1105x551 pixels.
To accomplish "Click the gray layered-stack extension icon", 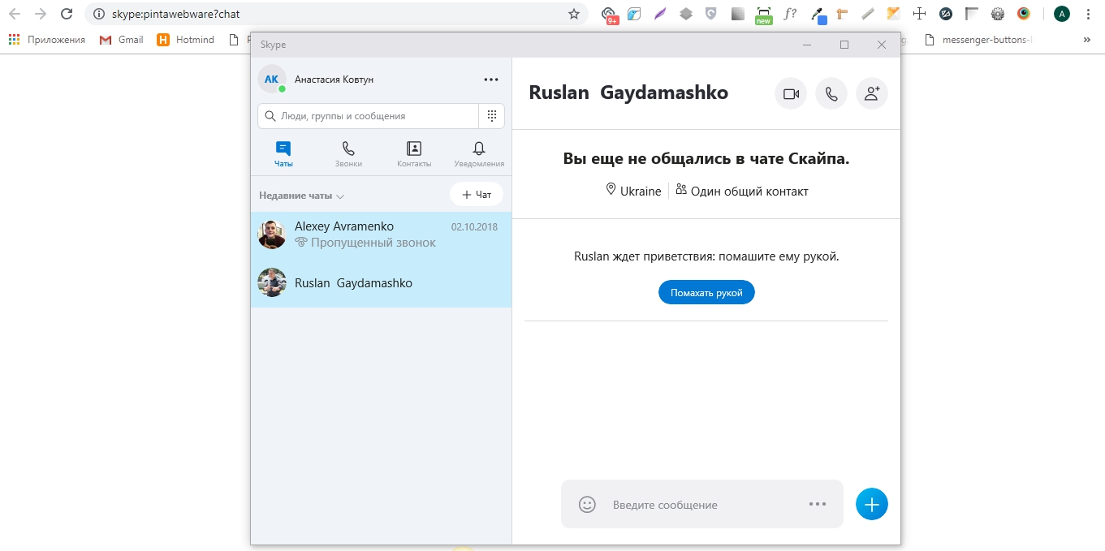I will (x=686, y=14).
